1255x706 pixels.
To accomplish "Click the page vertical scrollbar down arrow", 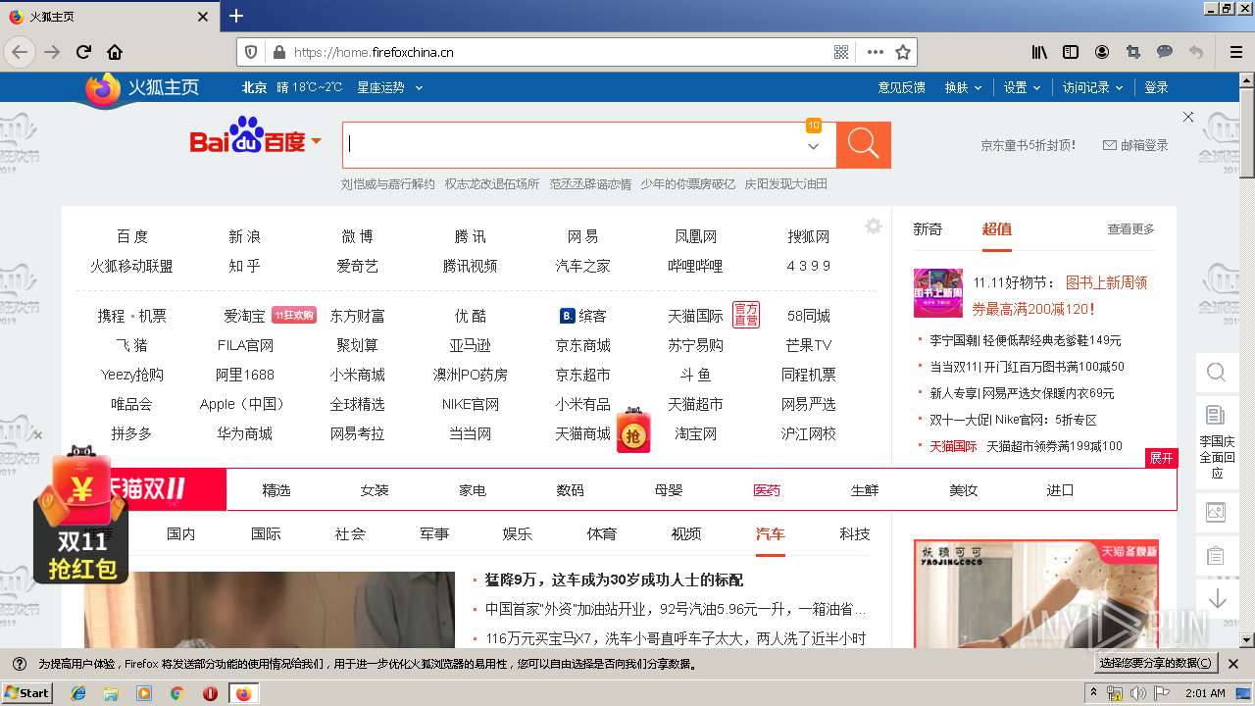I will pos(1247,640).
